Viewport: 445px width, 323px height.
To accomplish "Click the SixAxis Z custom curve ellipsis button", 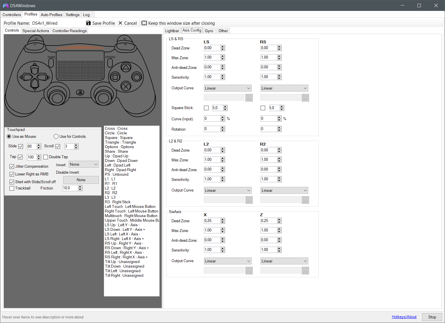I will [305, 270].
